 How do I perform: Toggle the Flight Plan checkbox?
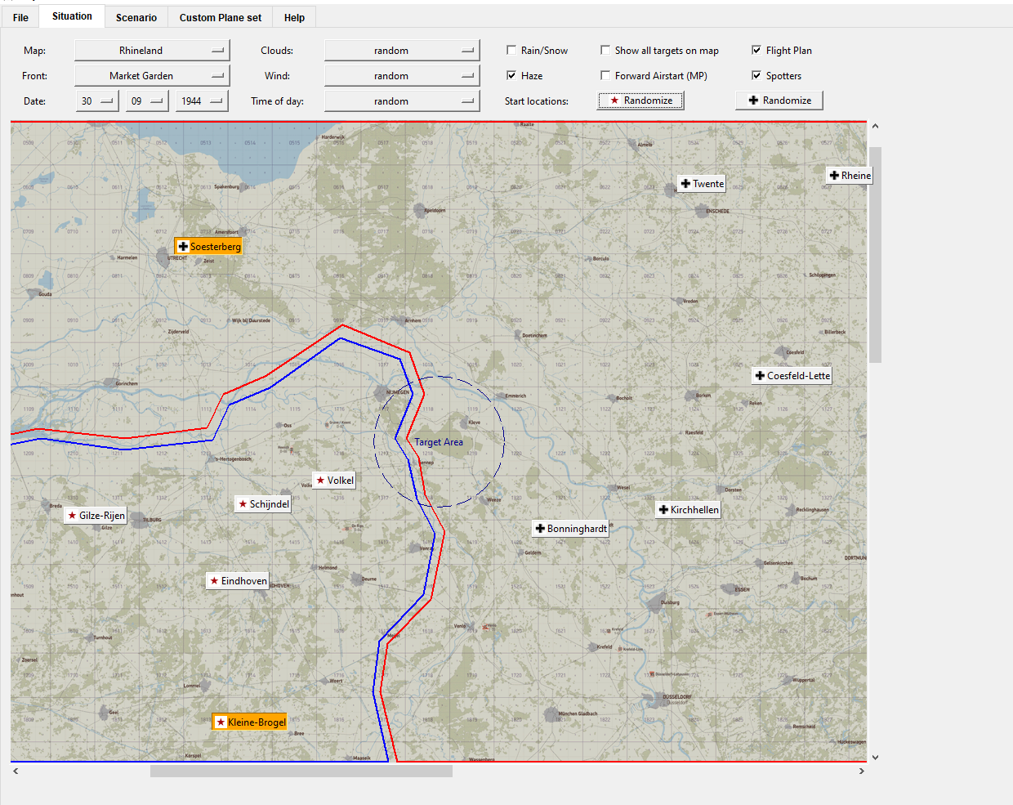coord(756,51)
